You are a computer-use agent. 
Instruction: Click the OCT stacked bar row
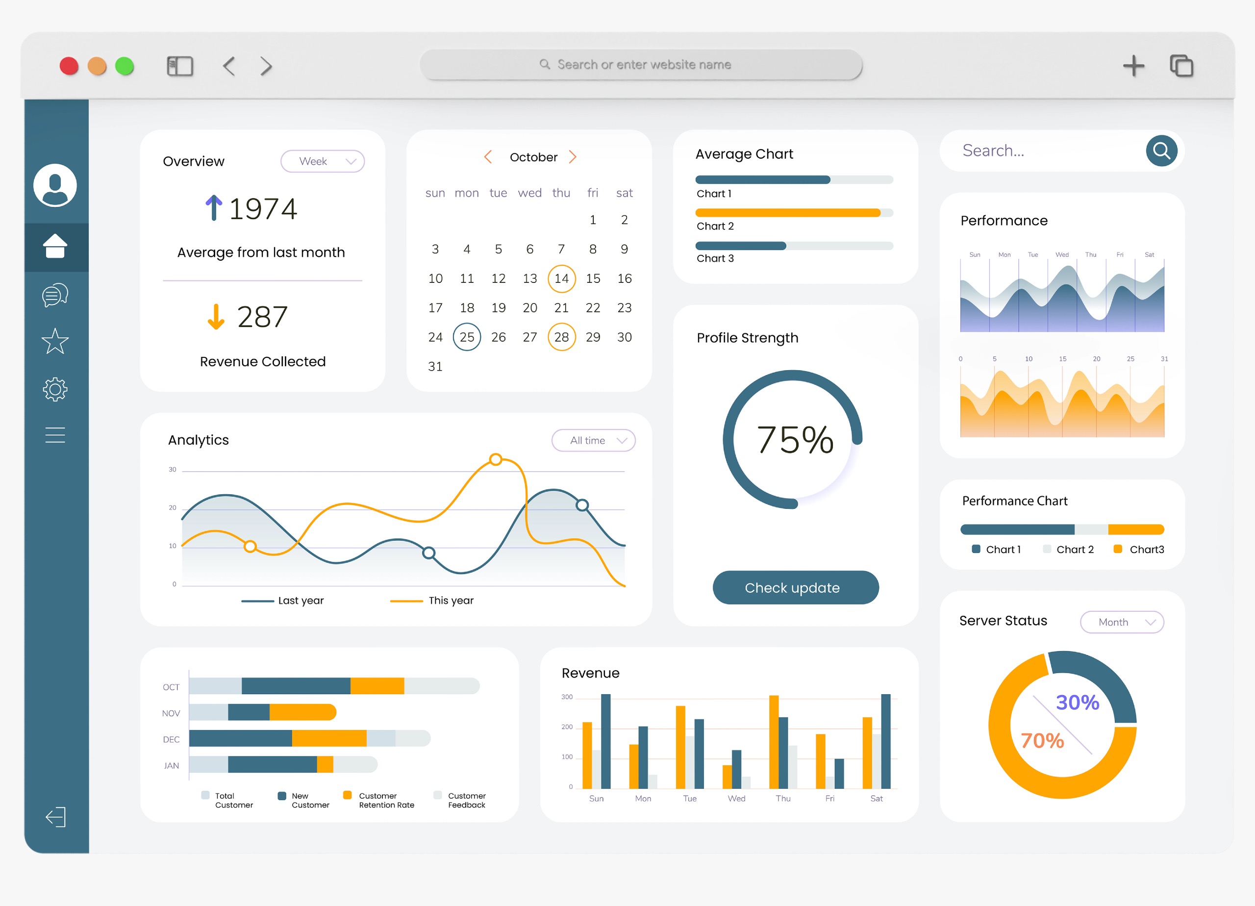pyautogui.click(x=334, y=686)
